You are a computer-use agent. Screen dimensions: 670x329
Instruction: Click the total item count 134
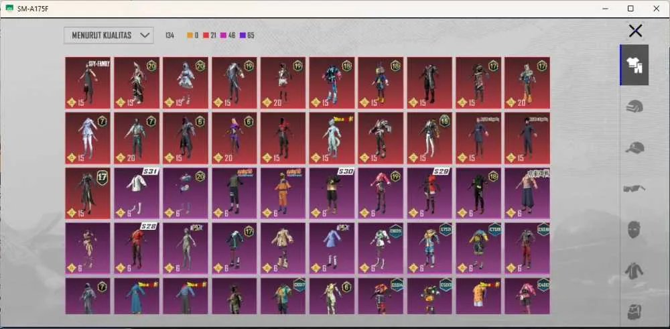(x=170, y=36)
